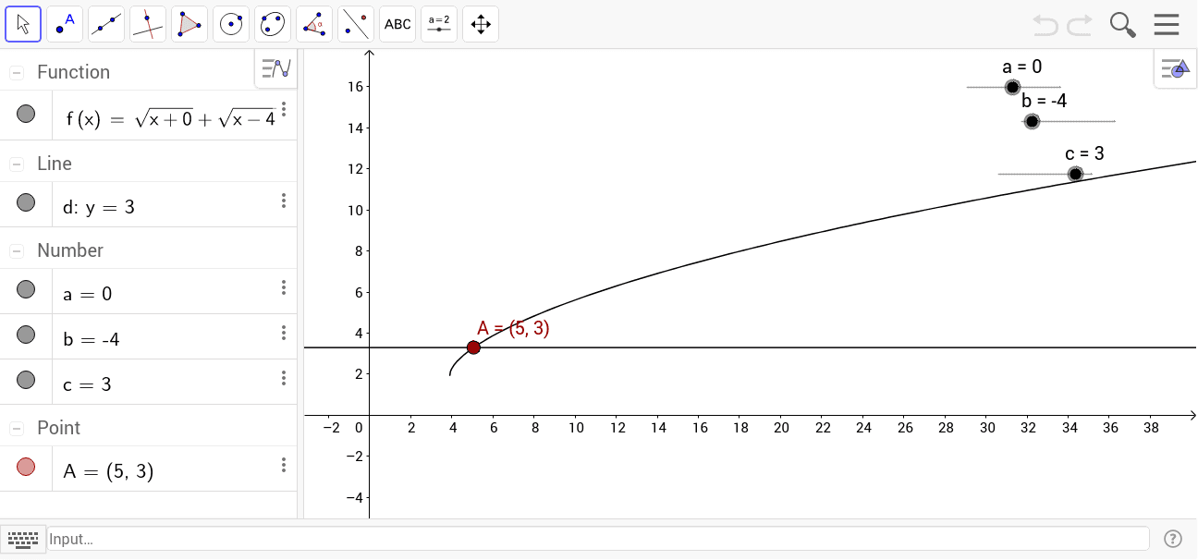Click slider a handle in graph

(x=1012, y=87)
